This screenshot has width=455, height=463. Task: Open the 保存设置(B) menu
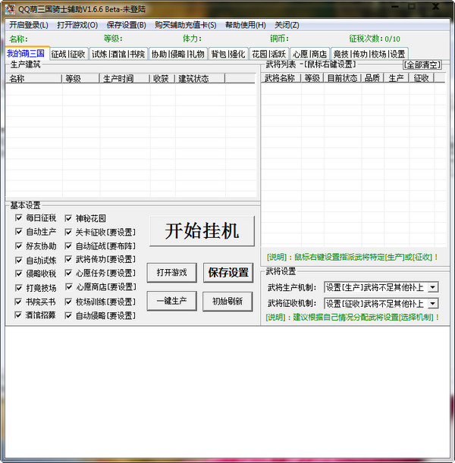(126, 25)
